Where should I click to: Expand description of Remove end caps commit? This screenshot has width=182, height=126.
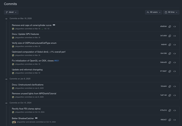54,25
